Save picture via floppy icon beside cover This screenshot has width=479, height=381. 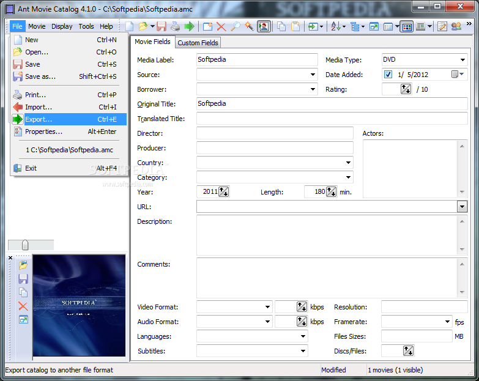[x=23, y=279]
